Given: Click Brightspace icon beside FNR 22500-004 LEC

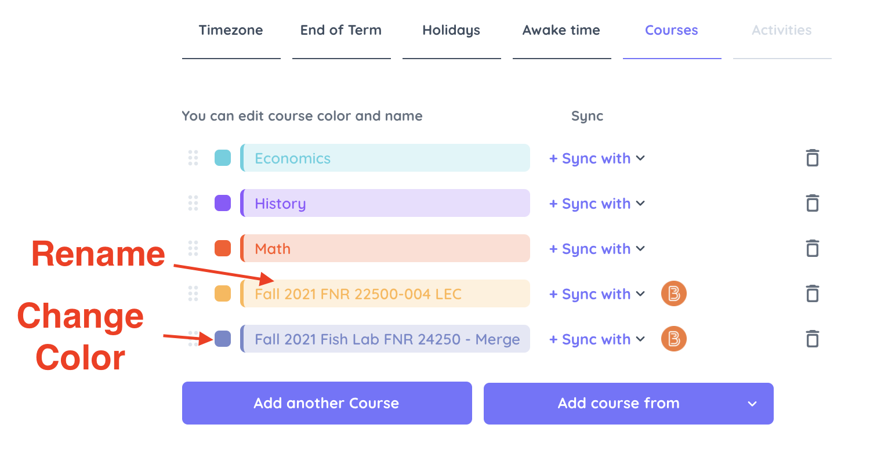Looking at the screenshot, I should tap(674, 293).
